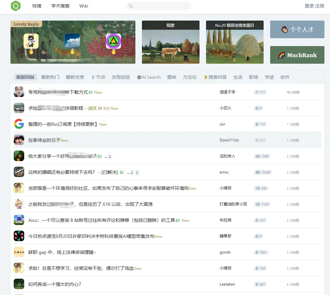Switch to 职场 tab
The height and width of the screenshot is (295, 330).
coord(253,77)
